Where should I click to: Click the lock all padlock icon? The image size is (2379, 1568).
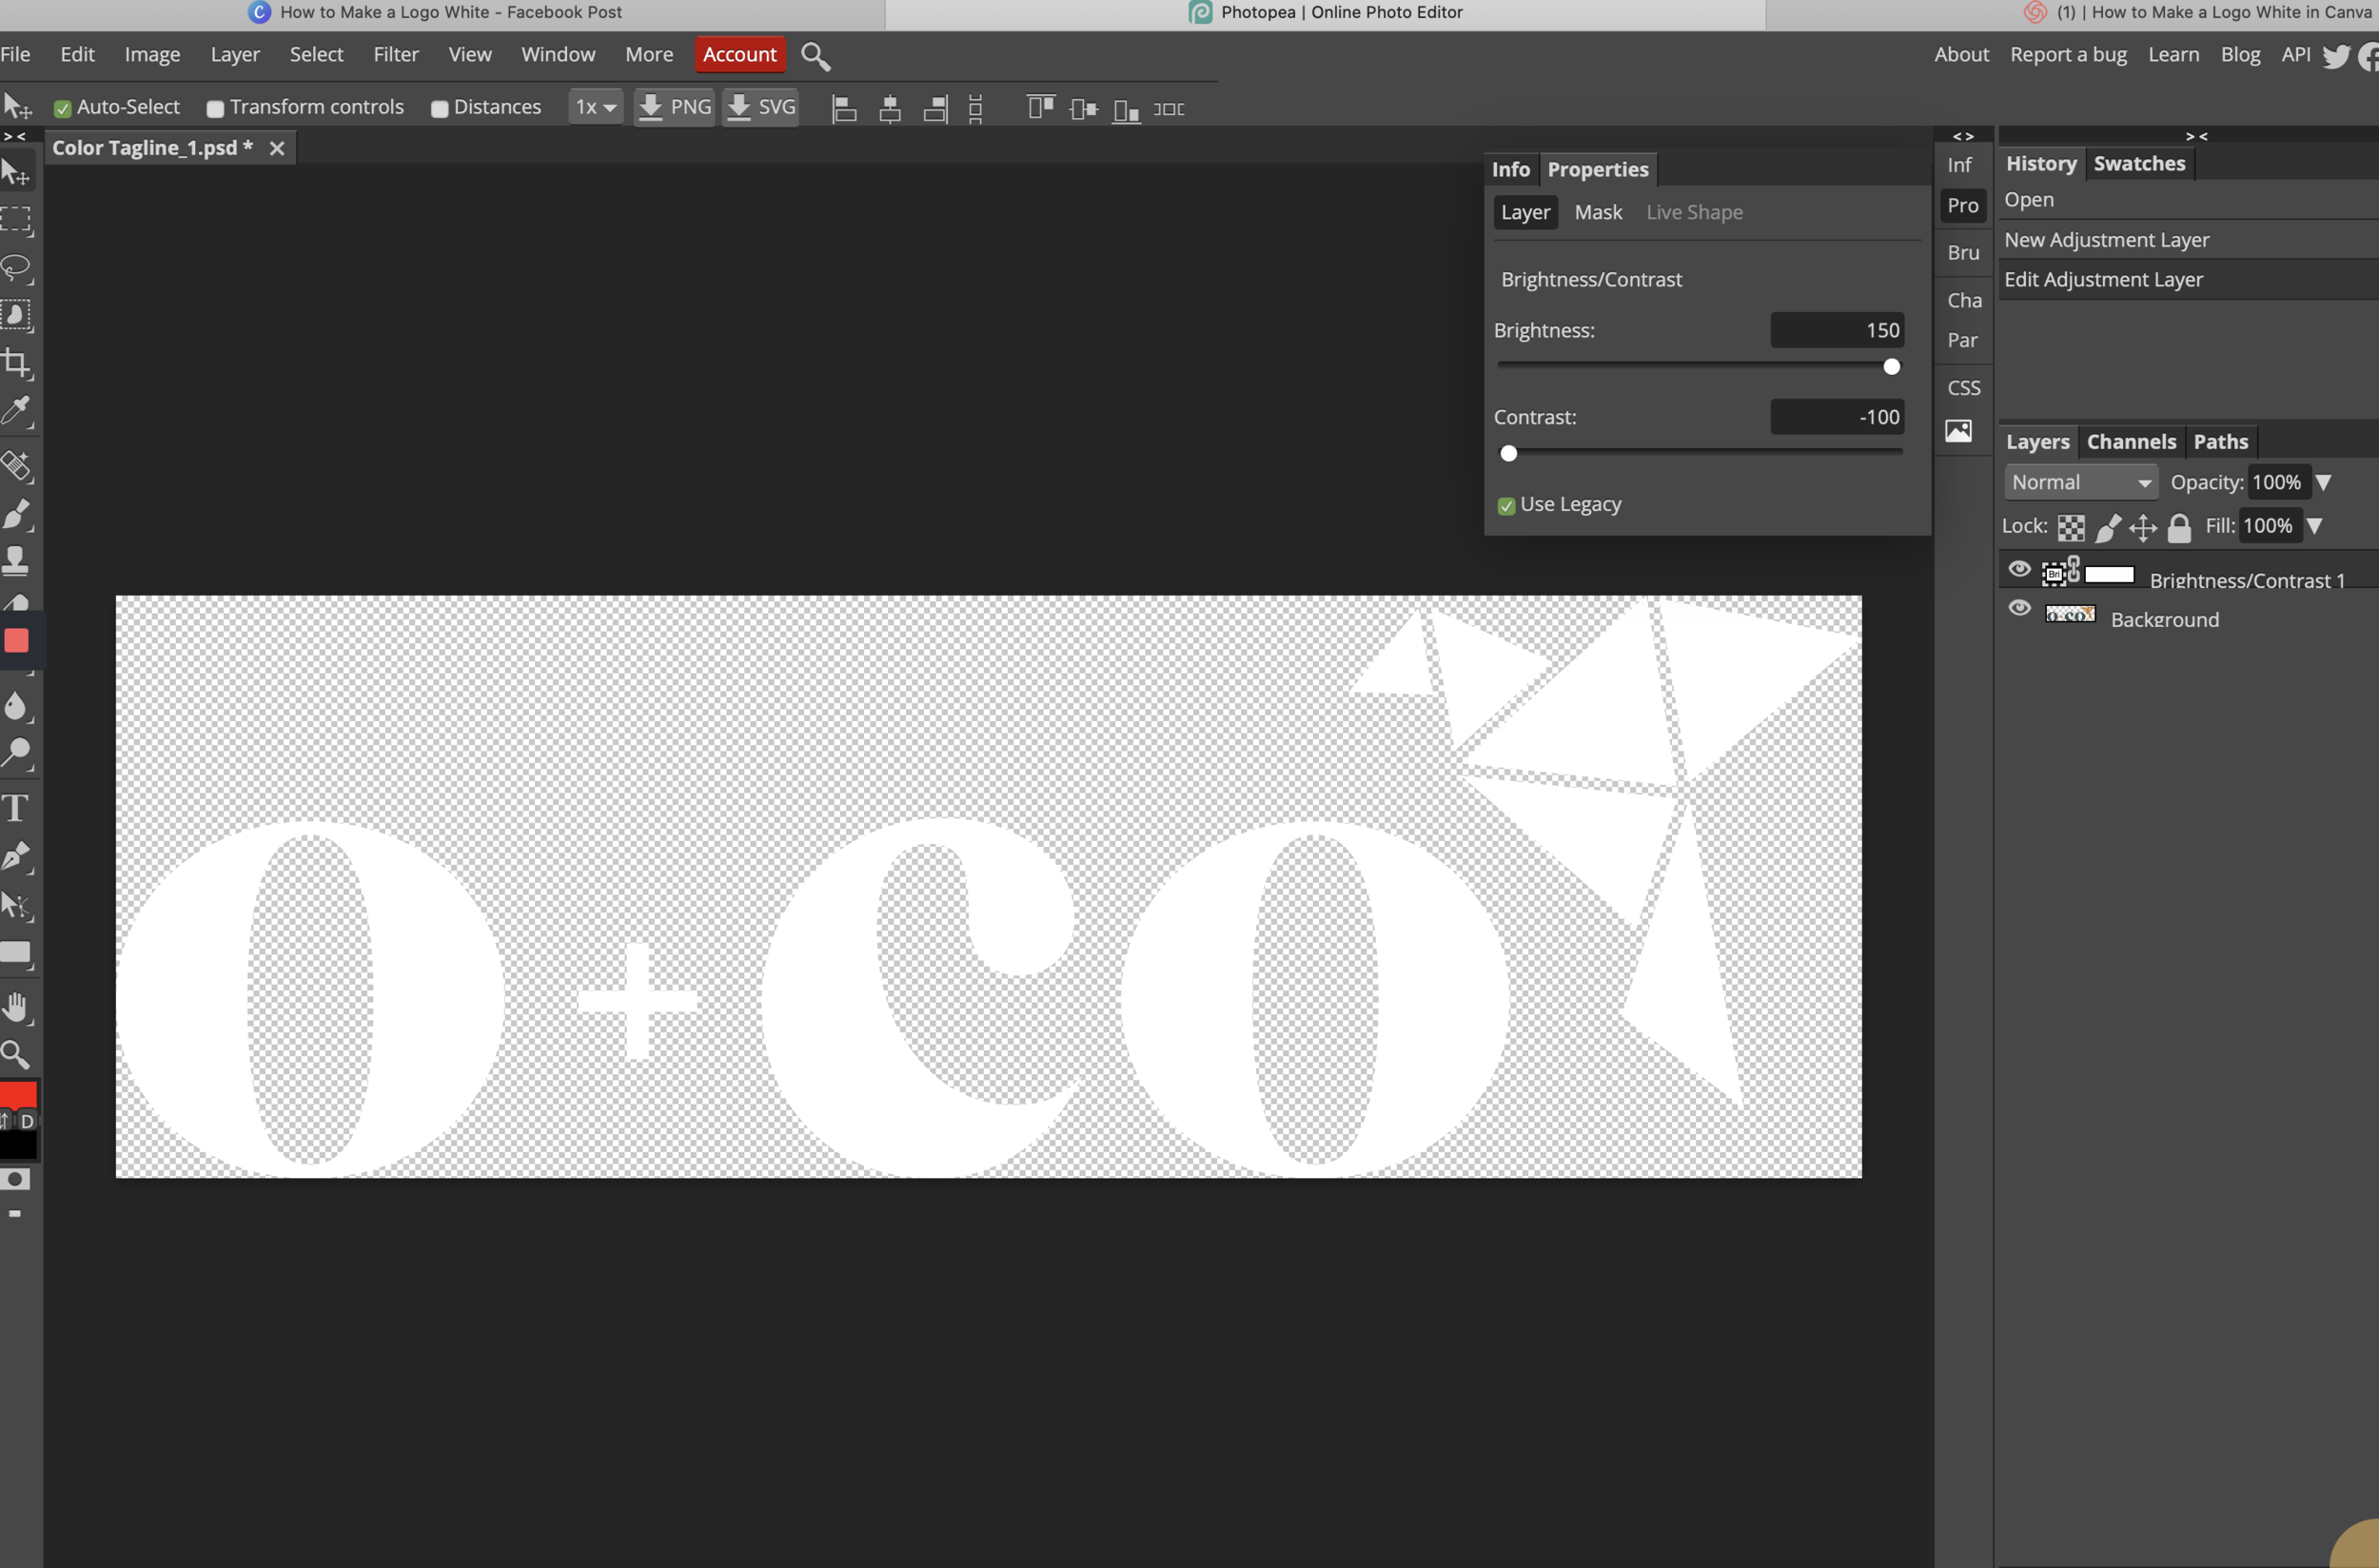pyautogui.click(x=2179, y=527)
